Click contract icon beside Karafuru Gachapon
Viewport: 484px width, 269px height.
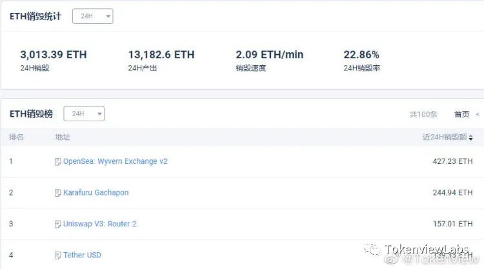coord(57,193)
